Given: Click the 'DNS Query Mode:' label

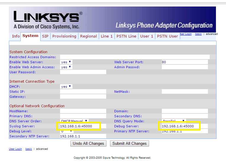Looking at the screenshot, I should 129,121.
